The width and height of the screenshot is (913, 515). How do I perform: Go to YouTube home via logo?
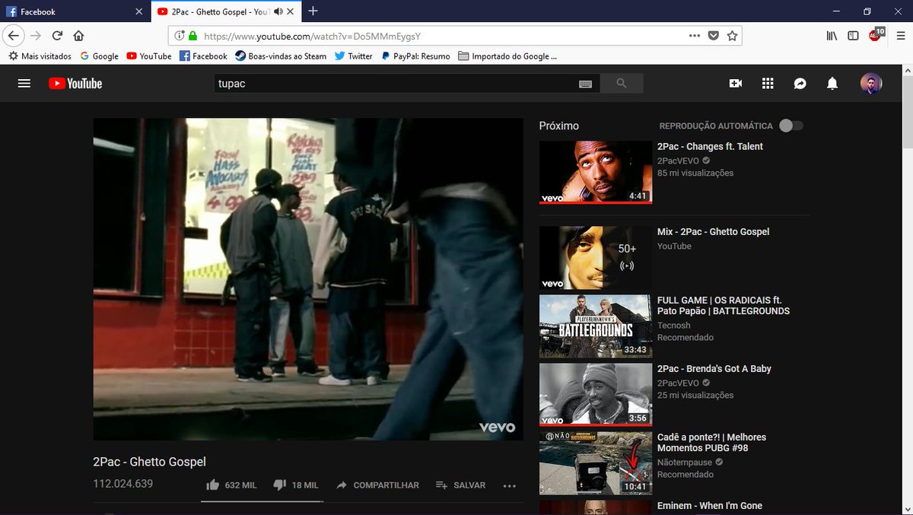click(x=75, y=84)
